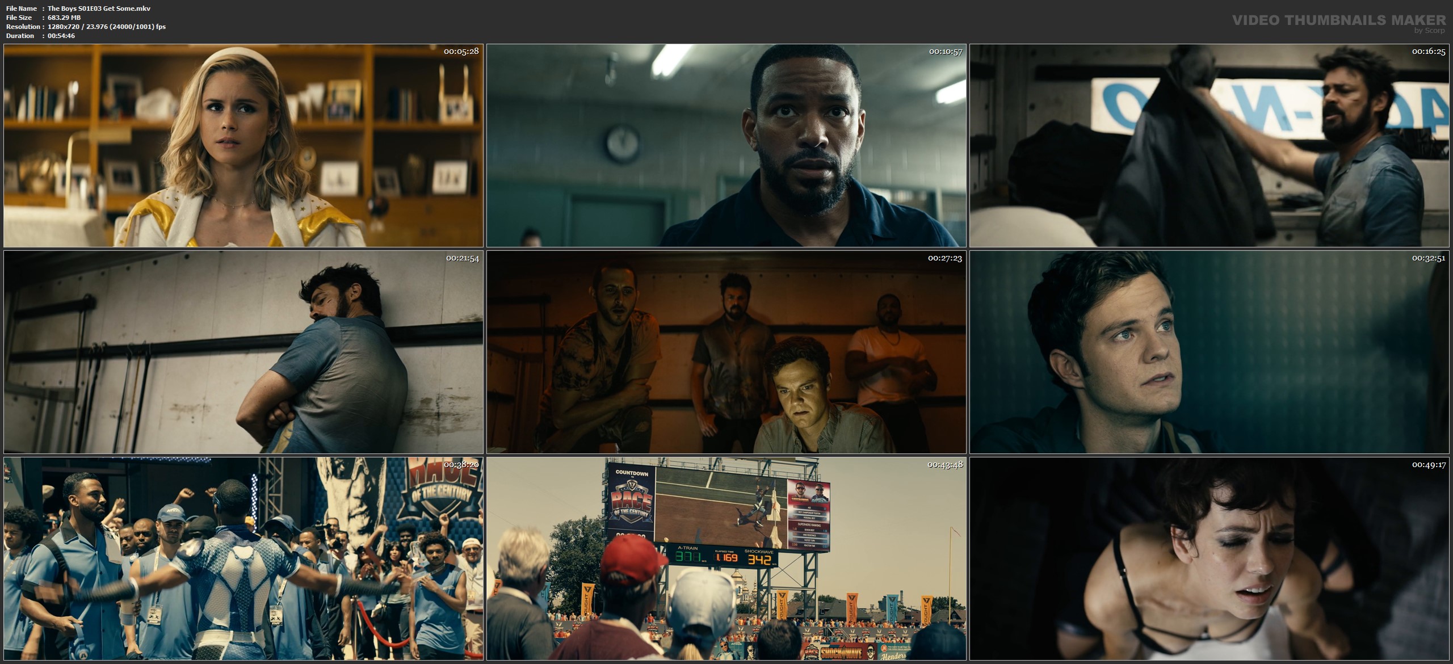This screenshot has width=1453, height=664.
Task: Click the 'Duration' label
Action: [20, 36]
